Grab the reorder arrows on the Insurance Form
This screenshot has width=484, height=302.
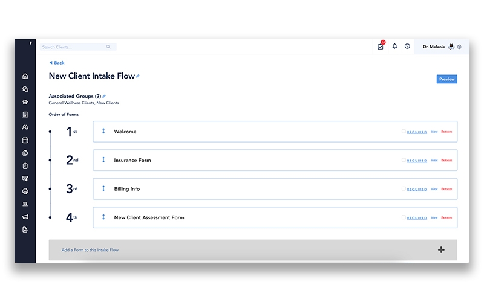[x=103, y=159]
